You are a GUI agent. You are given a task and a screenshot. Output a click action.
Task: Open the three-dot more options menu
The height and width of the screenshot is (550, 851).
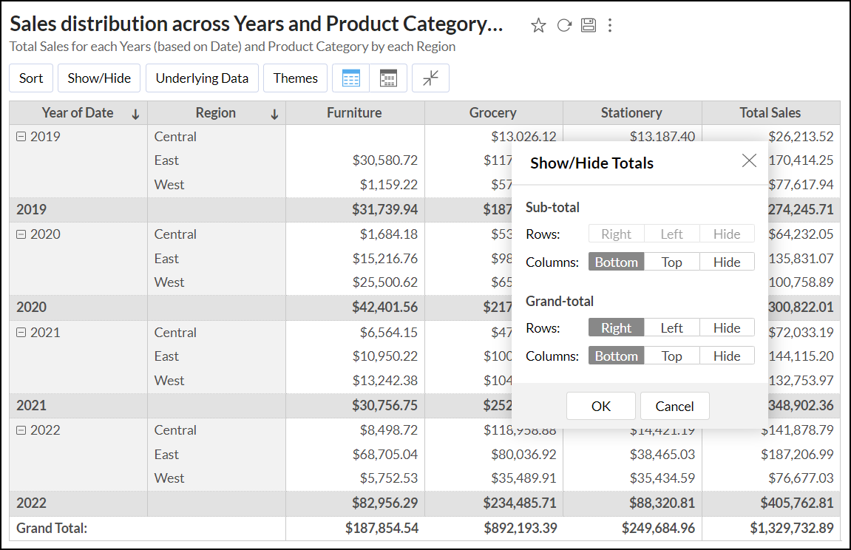610,26
